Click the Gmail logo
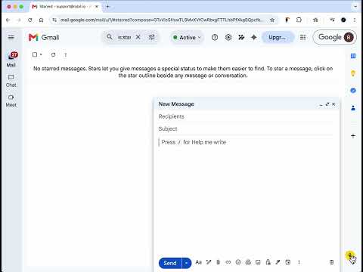Image resolution: width=363 pixels, height=272 pixels. (x=44, y=38)
